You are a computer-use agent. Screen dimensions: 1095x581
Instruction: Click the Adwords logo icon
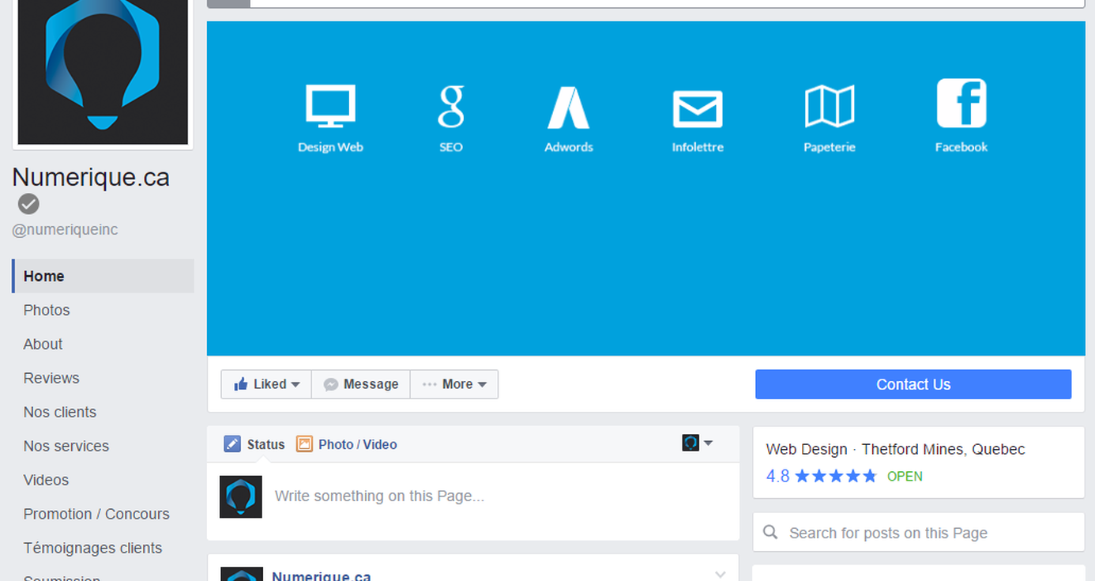pos(568,108)
